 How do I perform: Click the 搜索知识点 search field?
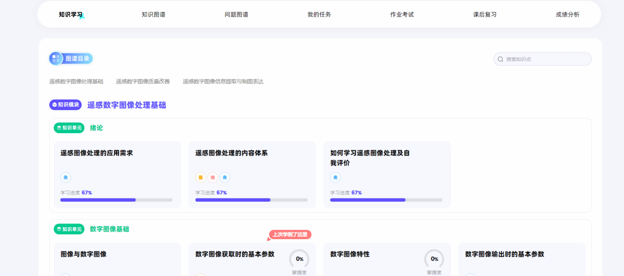(546, 59)
